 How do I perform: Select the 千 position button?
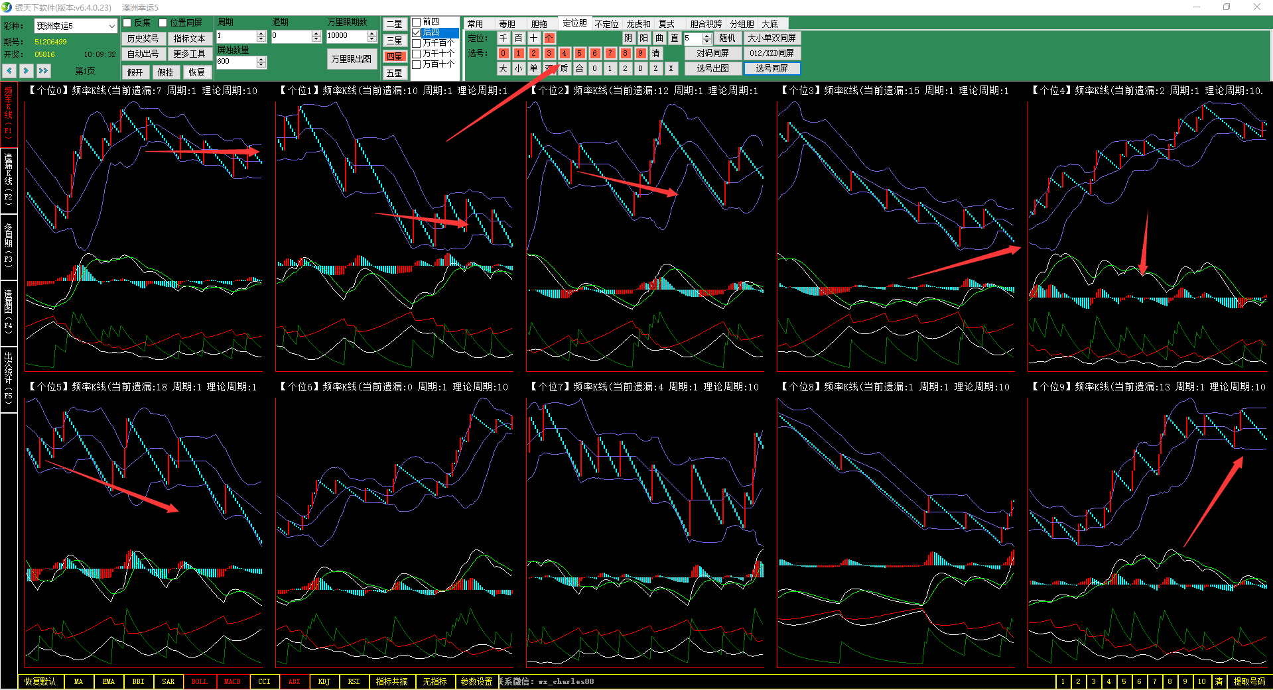pyautogui.click(x=503, y=38)
